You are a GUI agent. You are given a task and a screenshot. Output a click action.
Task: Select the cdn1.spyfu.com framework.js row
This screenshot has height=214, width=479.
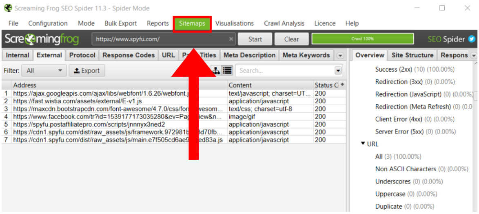(174, 132)
